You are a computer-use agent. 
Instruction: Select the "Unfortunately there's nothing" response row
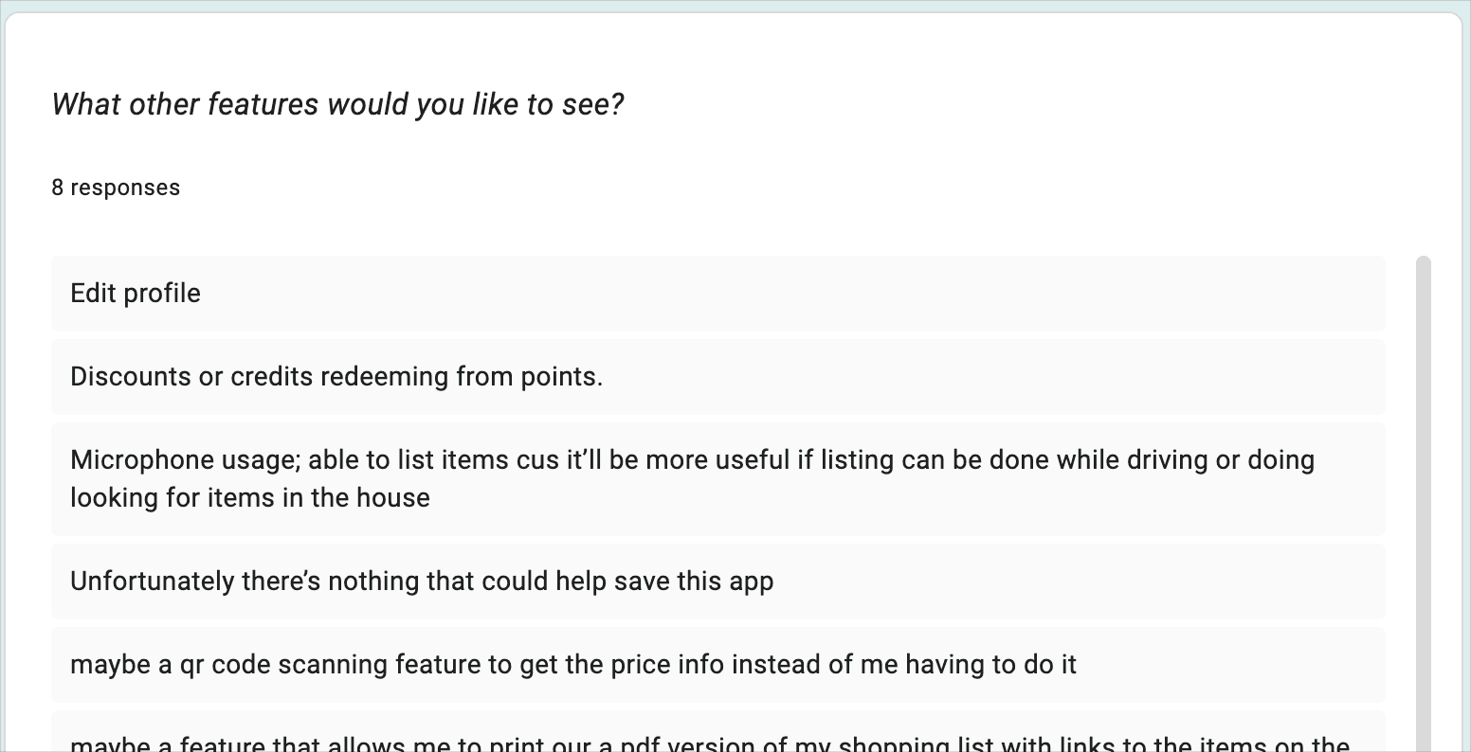(x=717, y=582)
